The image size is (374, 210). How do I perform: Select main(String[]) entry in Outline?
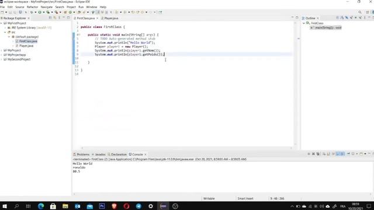coord(326,27)
